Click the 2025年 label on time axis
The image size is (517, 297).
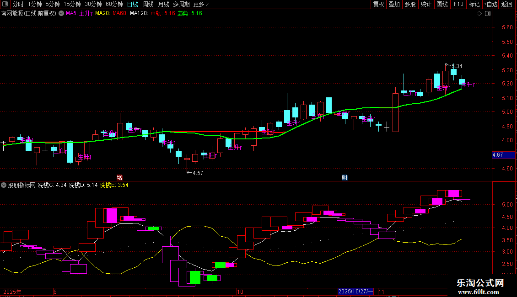pos(12,292)
